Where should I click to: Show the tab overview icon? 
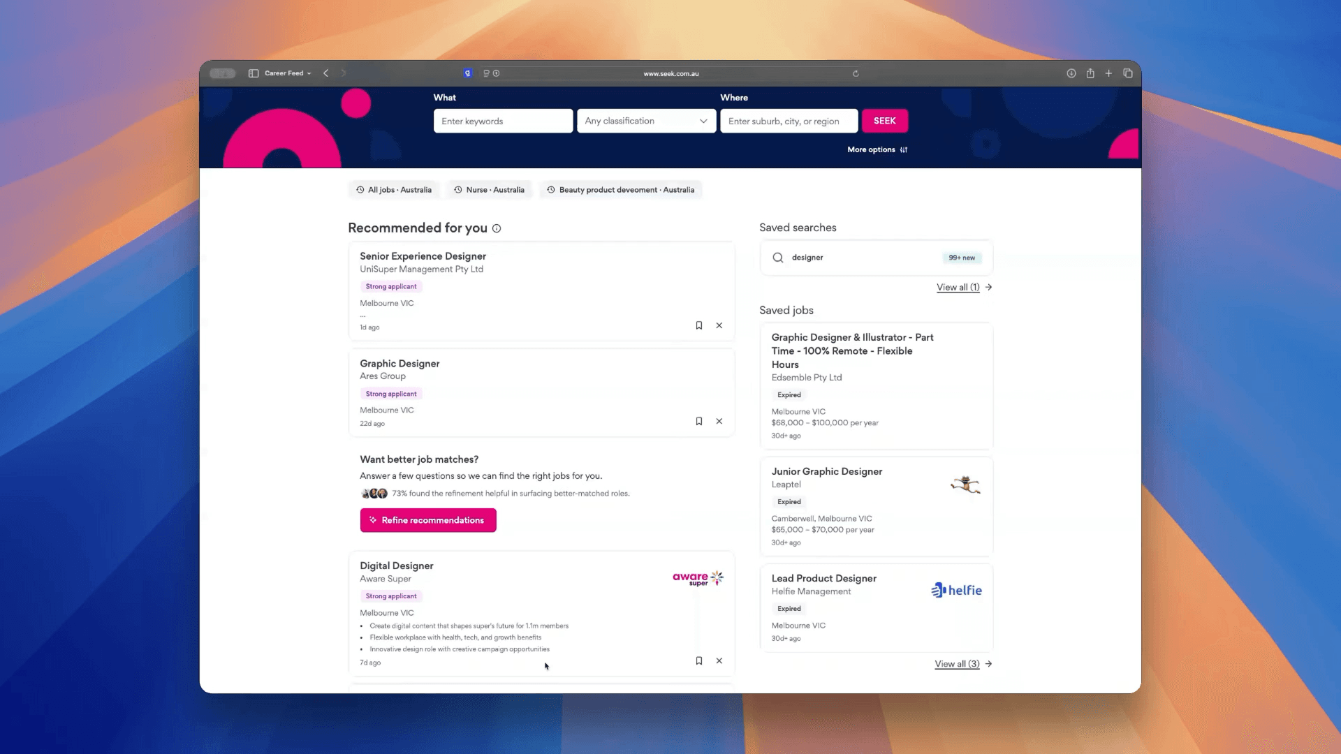point(1127,73)
